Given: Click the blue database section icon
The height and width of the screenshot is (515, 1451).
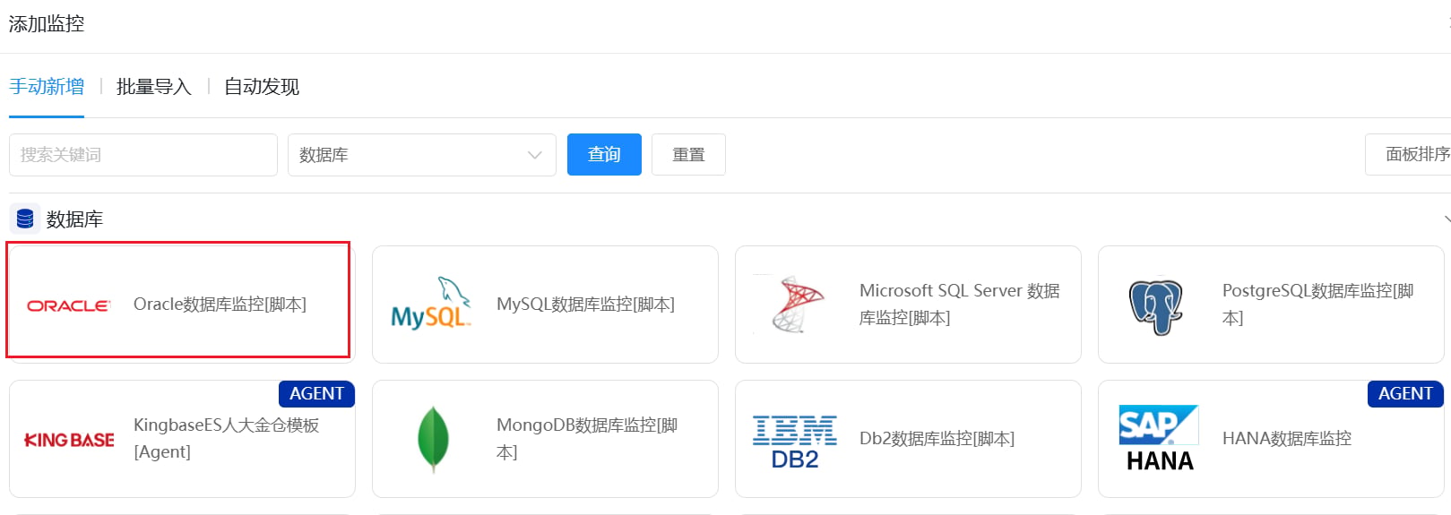Looking at the screenshot, I should click(x=25, y=219).
